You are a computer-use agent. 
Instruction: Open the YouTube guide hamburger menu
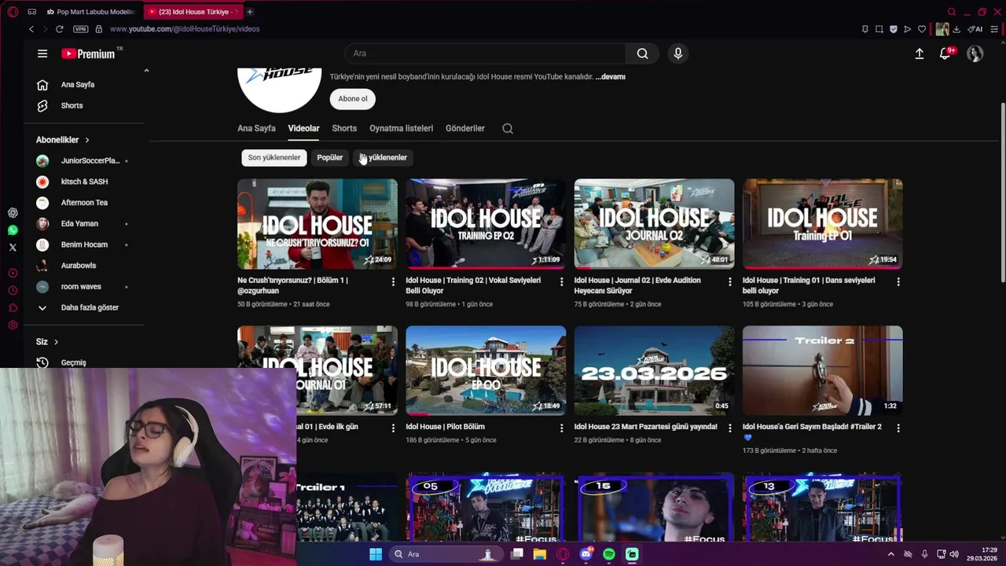pos(42,53)
